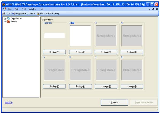
Task: Click the 'Copy Protect' panel heading
Action: 48,20
